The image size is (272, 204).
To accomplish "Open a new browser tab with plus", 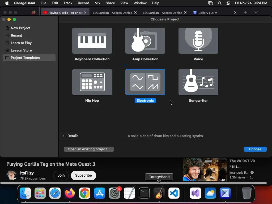I will [x=245, y=12].
